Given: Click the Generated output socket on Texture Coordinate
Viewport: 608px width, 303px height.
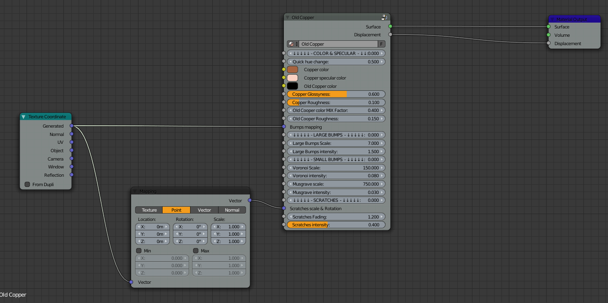Looking at the screenshot, I should pos(71,126).
